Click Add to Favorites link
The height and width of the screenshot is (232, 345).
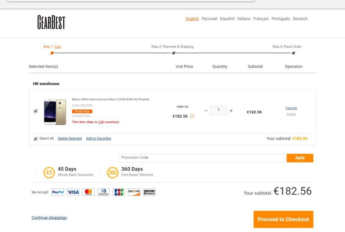[x=99, y=139]
